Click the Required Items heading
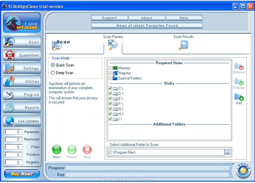This screenshot has width=255, height=183. (x=169, y=63)
